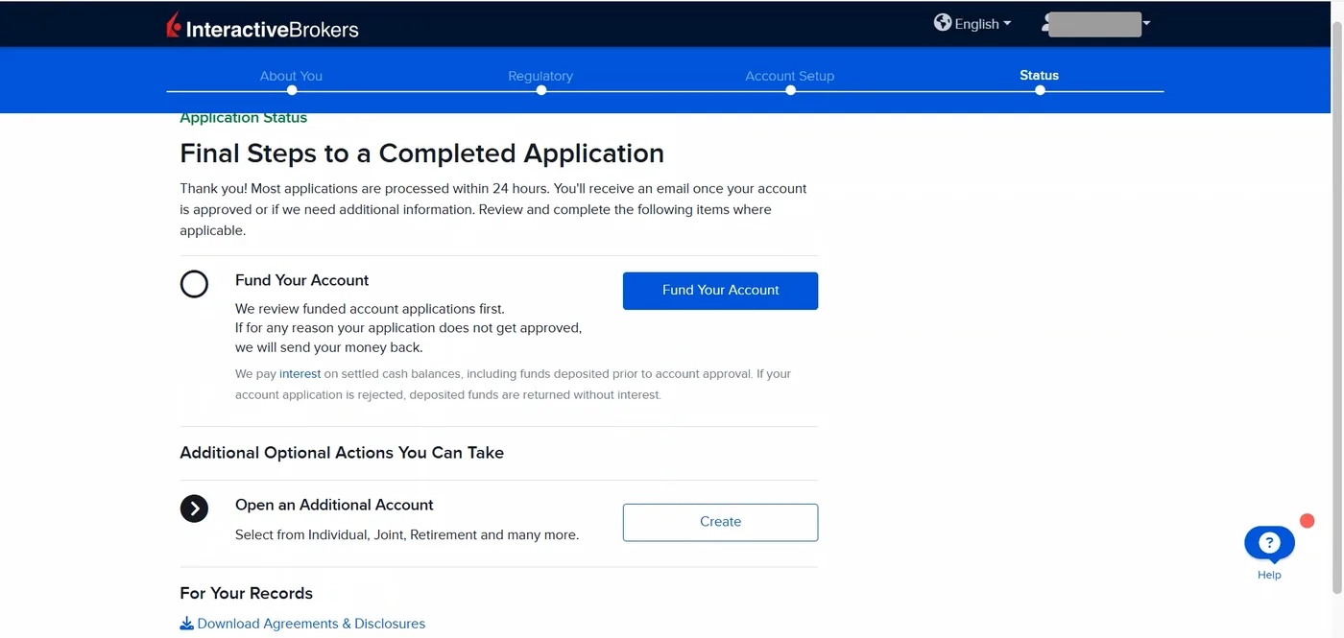Expand the user account dropdown arrow
Image resolution: width=1344 pixels, height=638 pixels.
1146,23
